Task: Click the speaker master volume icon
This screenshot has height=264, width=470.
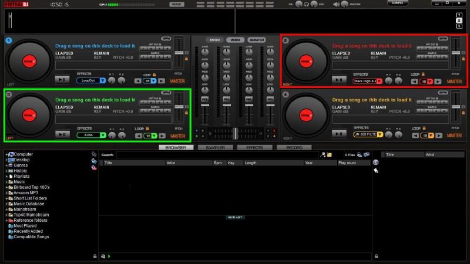Action: (x=336, y=4)
